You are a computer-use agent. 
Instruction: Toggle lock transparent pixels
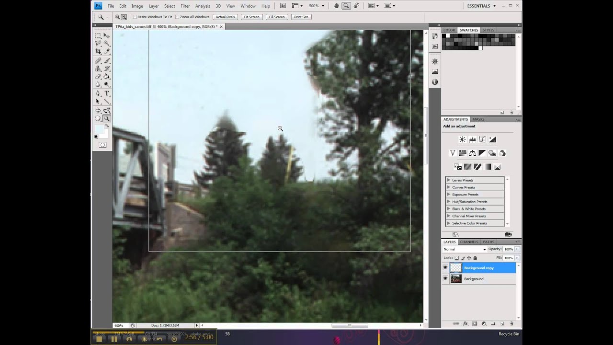tap(456, 258)
